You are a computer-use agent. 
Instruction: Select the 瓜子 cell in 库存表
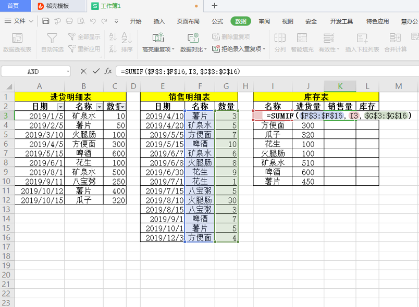(273, 135)
